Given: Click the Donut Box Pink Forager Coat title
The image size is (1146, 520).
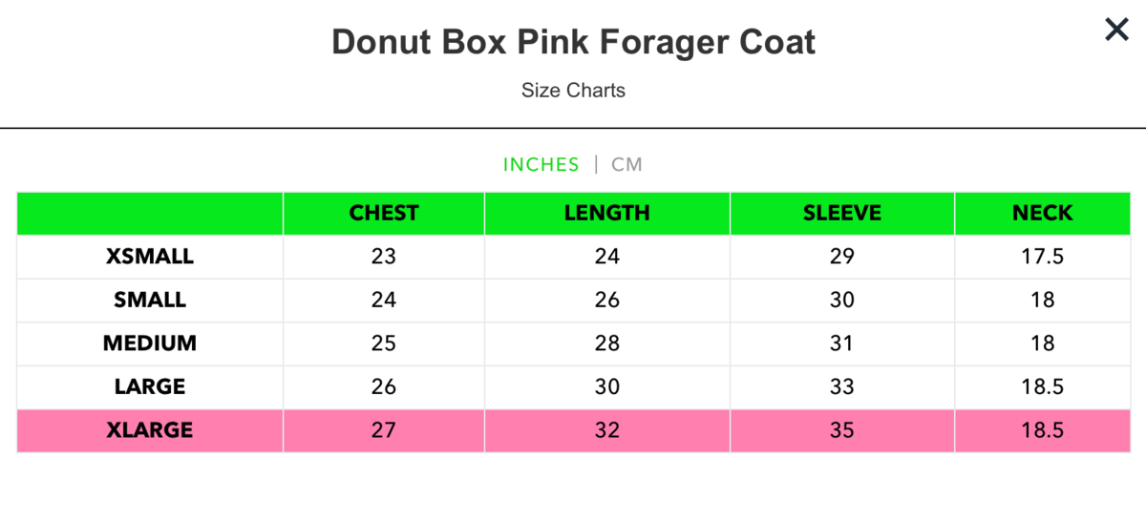Looking at the screenshot, I should click(573, 43).
